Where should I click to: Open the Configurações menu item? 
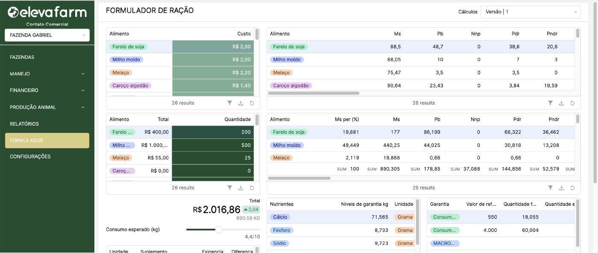(30, 157)
